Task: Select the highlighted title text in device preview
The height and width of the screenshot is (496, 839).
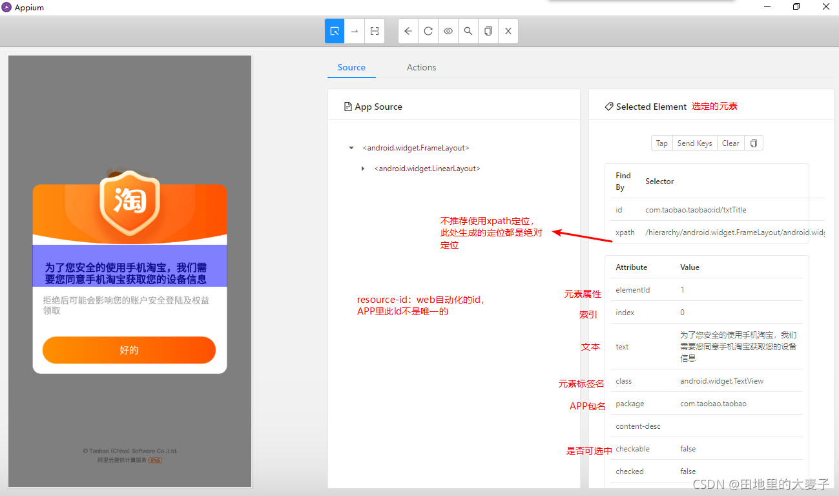Action: coord(129,266)
